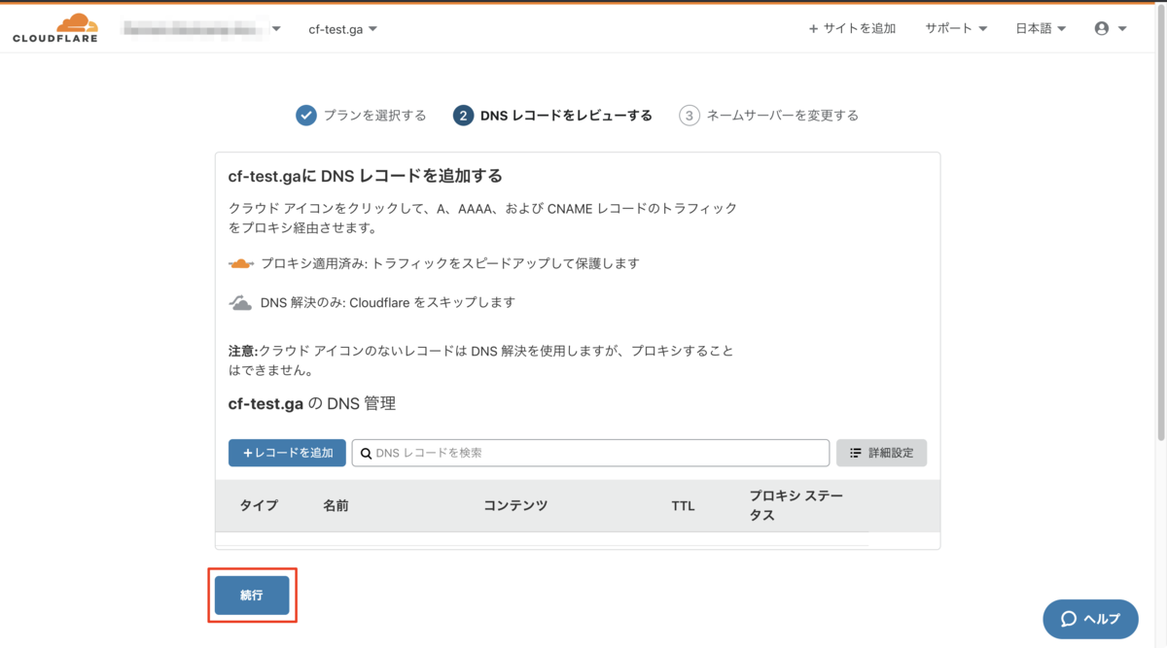
Task: Click the Cloudflare logo
Action: point(55,27)
